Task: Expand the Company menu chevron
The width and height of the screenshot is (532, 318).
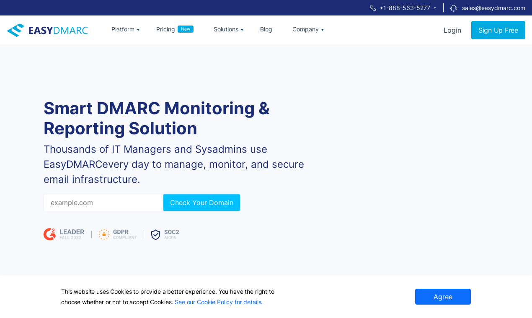Action: click(322, 30)
